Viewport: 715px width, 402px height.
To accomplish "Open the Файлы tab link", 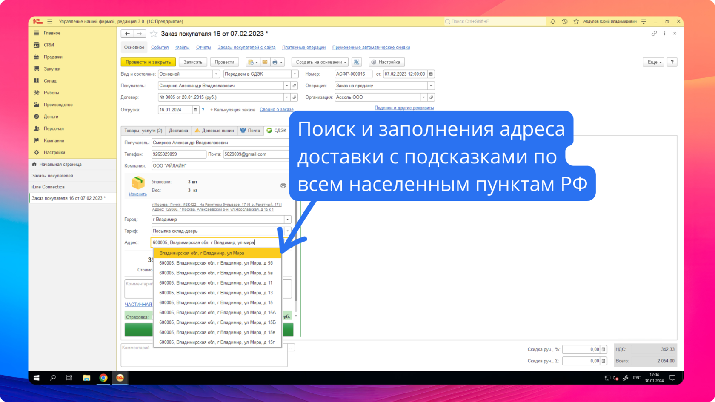I will pos(182,48).
